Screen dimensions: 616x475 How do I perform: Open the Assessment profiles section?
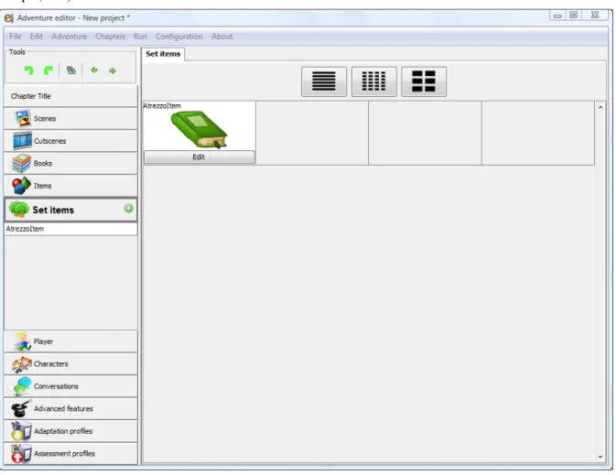coord(70,453)
